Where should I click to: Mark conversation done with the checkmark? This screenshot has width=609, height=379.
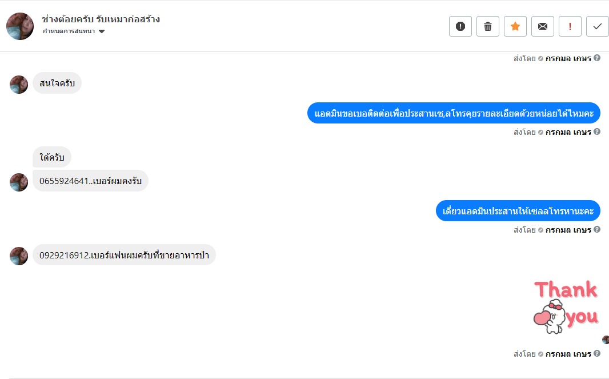[x=598, y=26]
